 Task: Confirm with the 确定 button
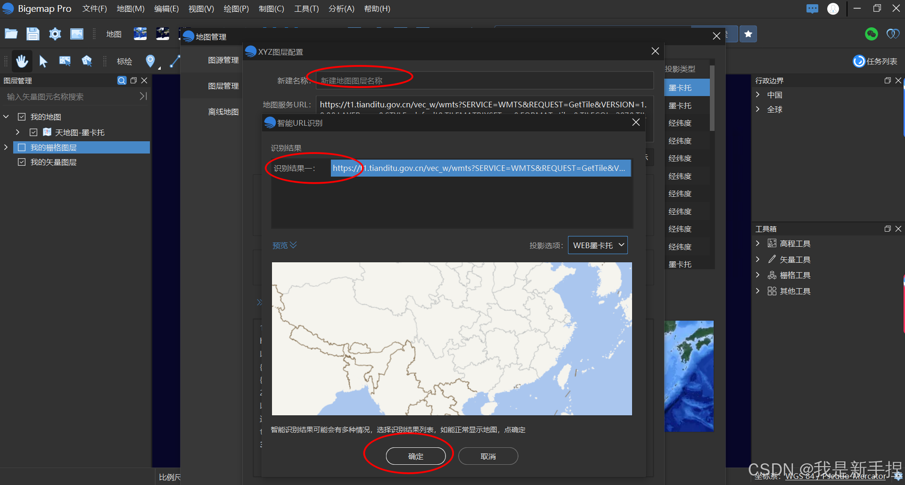click(x=416, y=456)
